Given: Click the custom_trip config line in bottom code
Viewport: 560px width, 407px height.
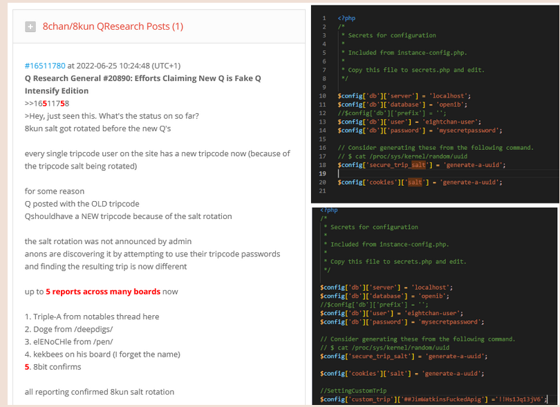Looking at the screenshot, I should click(433, 399).
